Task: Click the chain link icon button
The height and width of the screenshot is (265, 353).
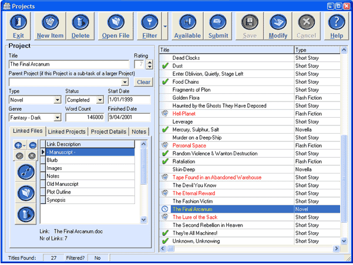Action: coord(25,171)
